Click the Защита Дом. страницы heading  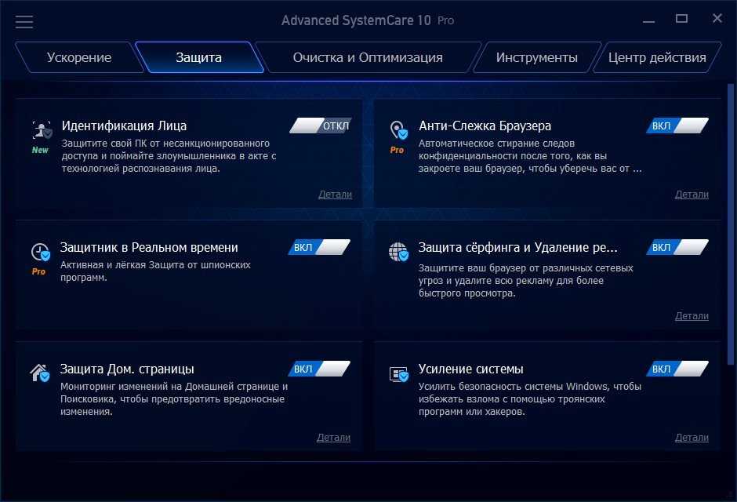point(127,369)
